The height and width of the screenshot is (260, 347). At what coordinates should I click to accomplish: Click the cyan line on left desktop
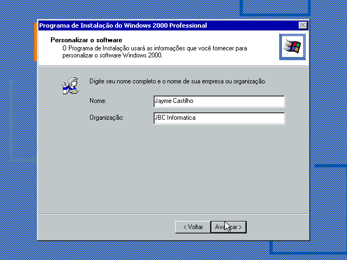point(10,119)
